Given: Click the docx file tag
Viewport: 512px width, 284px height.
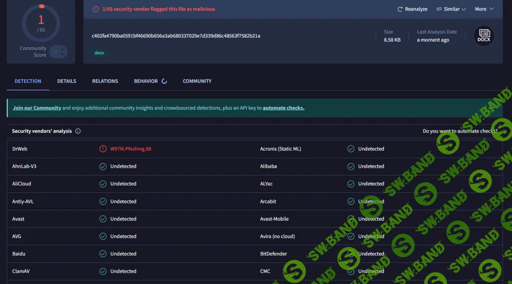Looking at the screenshot, I should pos(99,53).
